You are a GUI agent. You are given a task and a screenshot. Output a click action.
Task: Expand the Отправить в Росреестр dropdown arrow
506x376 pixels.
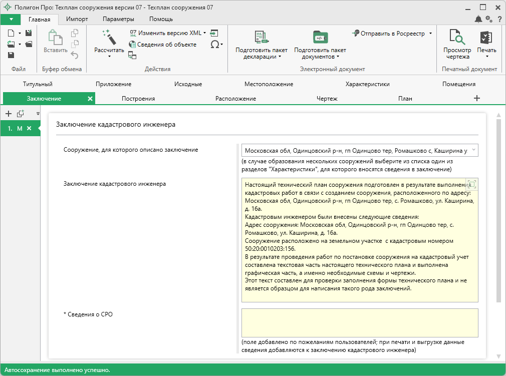tap(430, 34)
